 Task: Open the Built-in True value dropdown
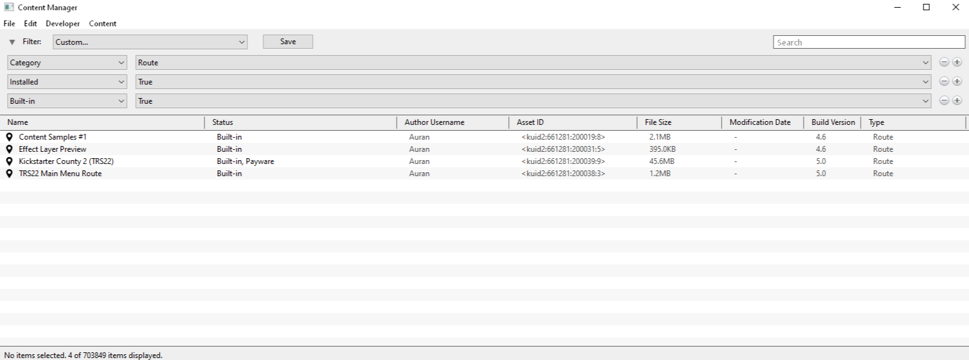point(533,101)
